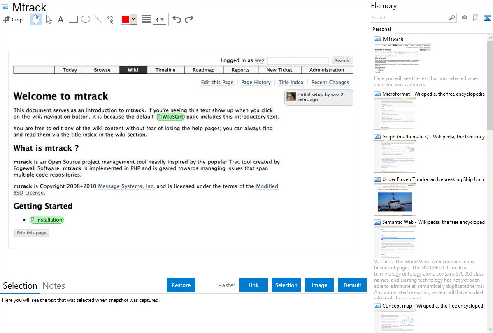Open the Under Frozen Tundra ship thumbnail

(395, 199)
